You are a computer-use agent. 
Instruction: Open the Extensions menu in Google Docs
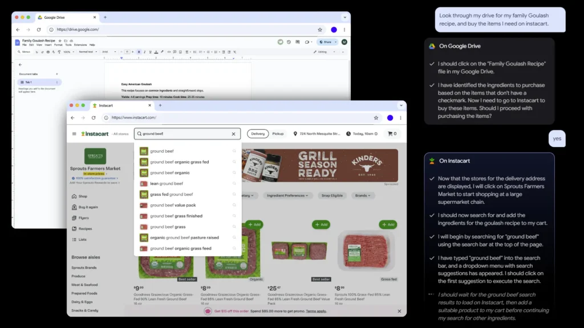pos(80,45)
